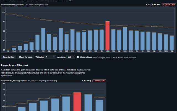
Task: Click the 8k band bar
Action: 154,41
